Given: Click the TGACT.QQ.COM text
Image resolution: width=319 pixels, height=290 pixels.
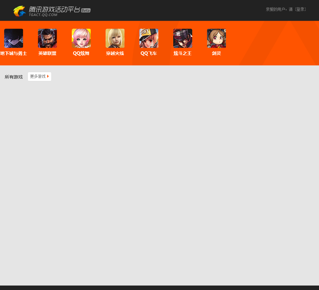Looking at the screenshot, I should [43, 15].
